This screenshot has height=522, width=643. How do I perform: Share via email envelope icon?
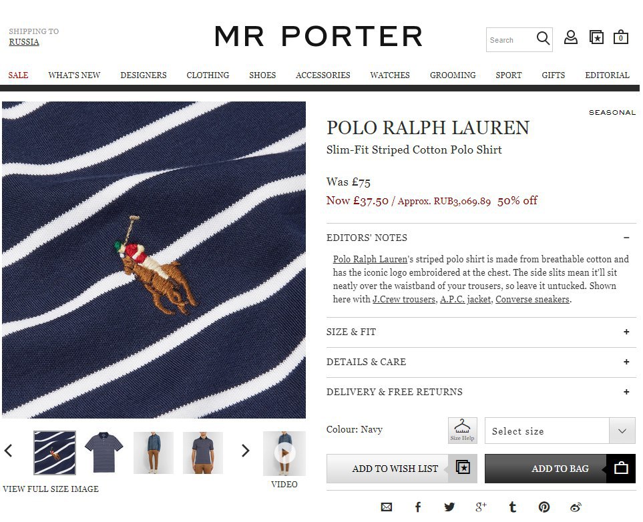click(x=387, y=507)
